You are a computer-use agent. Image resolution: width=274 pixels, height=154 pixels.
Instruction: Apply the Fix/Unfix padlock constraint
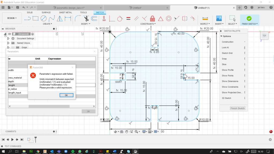tap(152, 18)
